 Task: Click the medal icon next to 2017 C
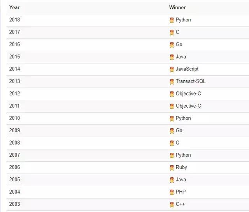pos(172,32)
